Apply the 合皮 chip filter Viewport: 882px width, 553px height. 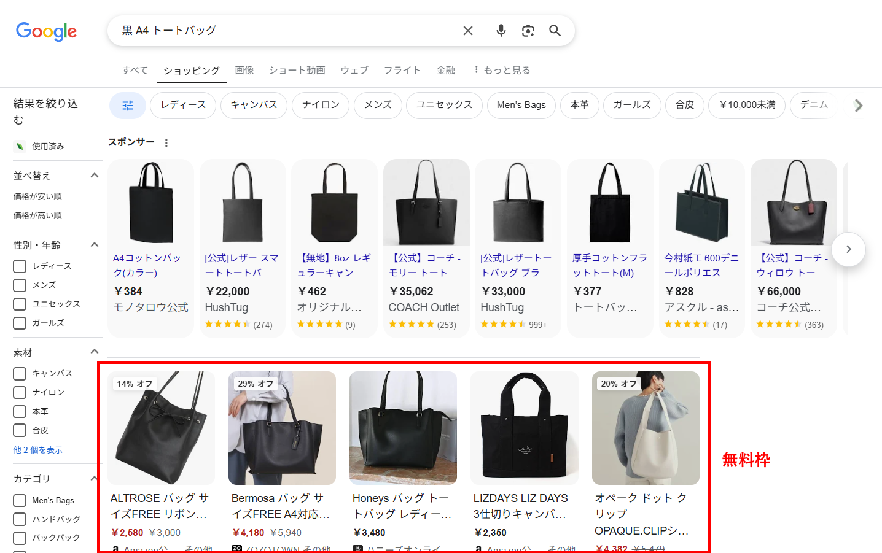click(x=685, y=105)
